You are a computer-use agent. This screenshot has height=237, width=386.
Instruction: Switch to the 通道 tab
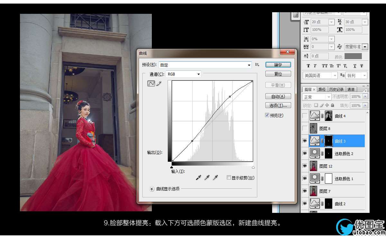pyautogui.click(x=351, y=89)
